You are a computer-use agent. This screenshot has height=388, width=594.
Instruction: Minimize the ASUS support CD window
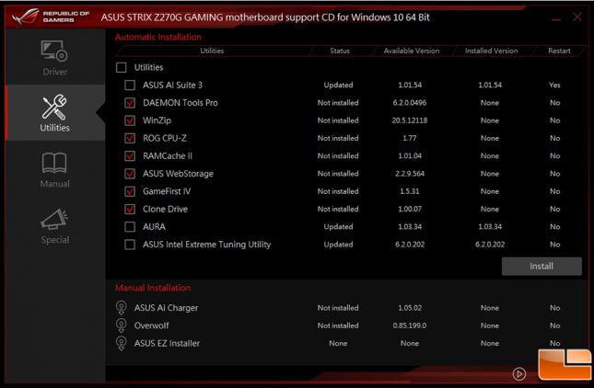[x=556, y=19]
